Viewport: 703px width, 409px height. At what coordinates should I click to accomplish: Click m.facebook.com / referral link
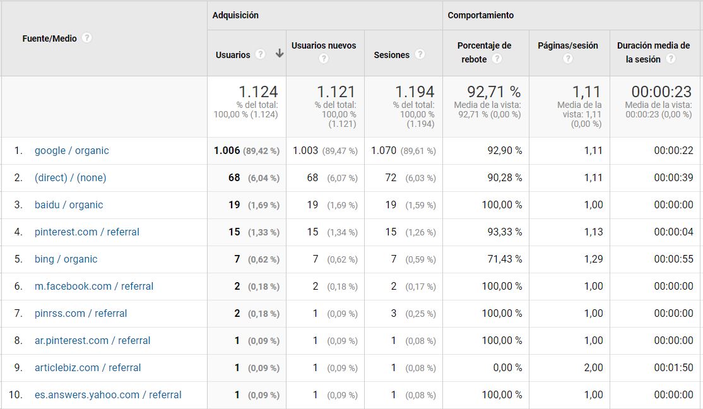(93, 287)
